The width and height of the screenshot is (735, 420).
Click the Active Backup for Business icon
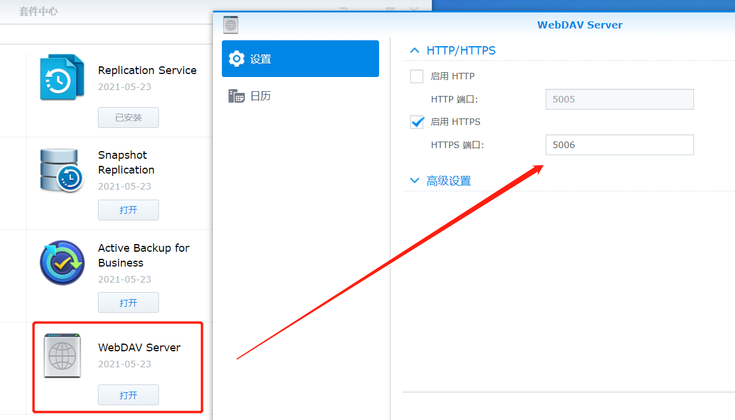click(62, 263)
